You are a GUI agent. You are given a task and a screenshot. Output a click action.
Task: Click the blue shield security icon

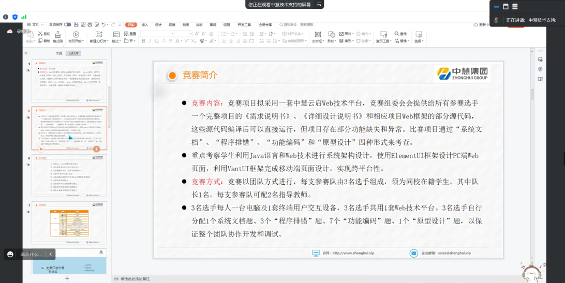(15, 17)
